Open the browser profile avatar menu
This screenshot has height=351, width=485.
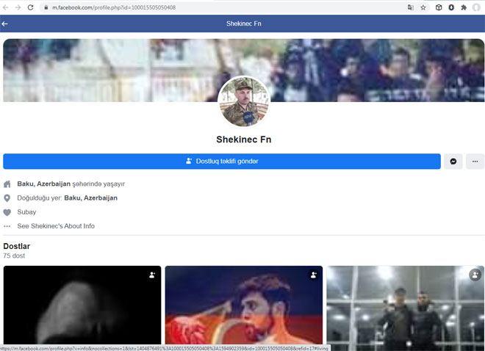tap(476, 7)
